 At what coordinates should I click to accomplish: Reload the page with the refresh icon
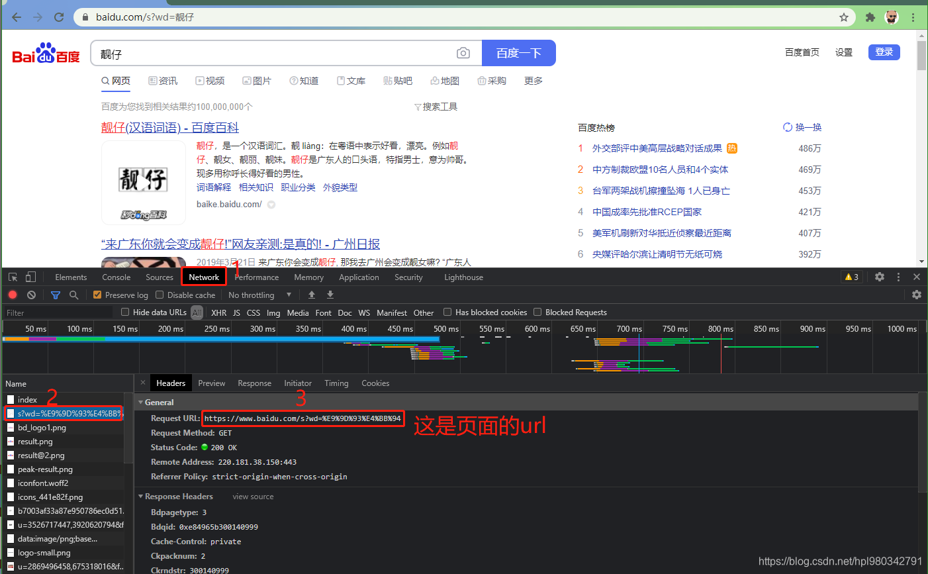point(59,17)
